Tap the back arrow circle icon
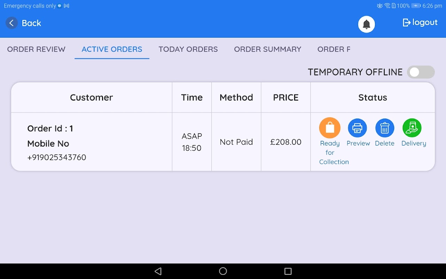 [11, 23]
